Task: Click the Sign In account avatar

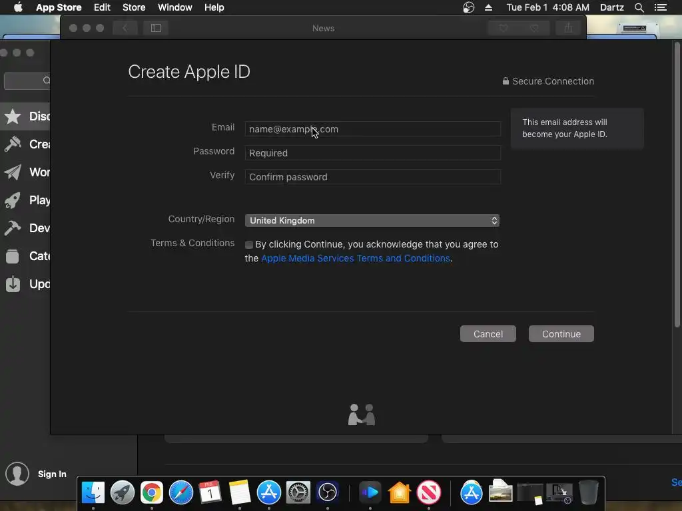Action: [17, 474]
